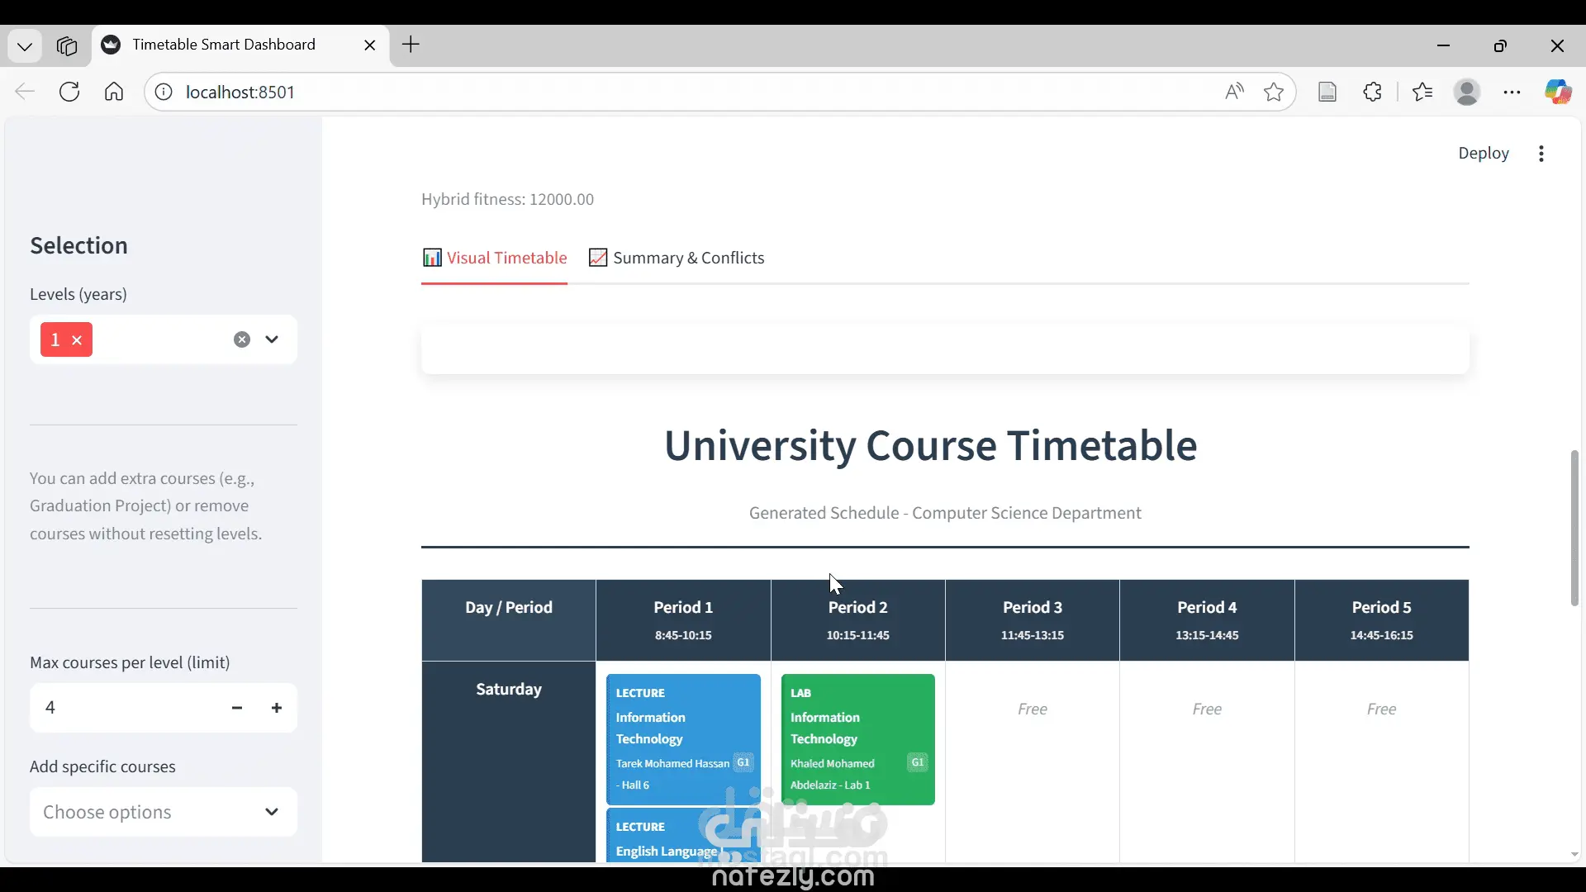
Task: Clear all selected levels
Action: [241, 339]
